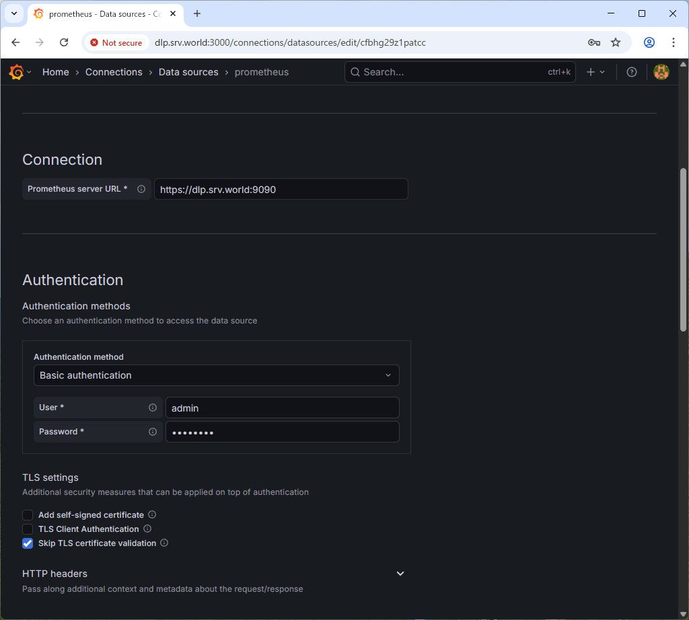Edit the User field with admin
The image size is (689, 620).
click(282, 408)
